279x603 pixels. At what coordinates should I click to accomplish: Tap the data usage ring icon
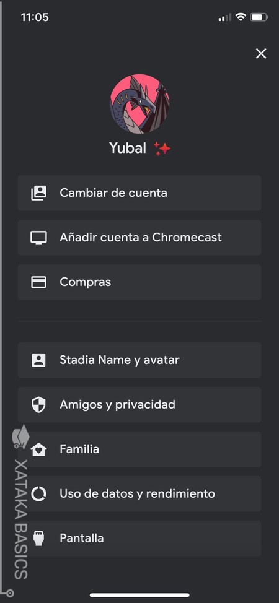pyautogui.click(x=38, y=494)
